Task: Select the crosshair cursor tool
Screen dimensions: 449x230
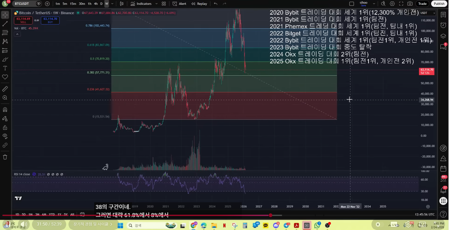Action: pyautogui.click(x=5, y=15)
